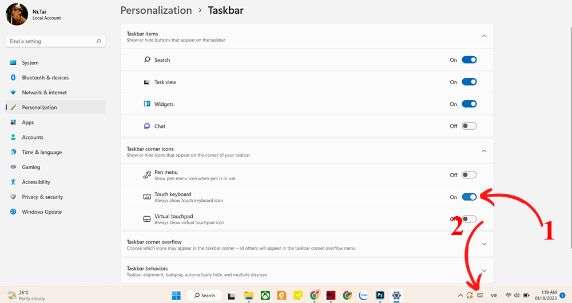Open the yellow sticky notes taskbar app

tap(298, 296)
